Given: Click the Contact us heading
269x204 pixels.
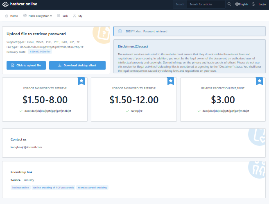Looking at the screenshot, I should 18,140.
